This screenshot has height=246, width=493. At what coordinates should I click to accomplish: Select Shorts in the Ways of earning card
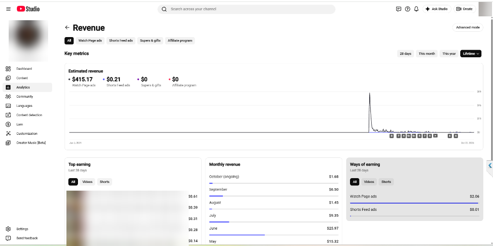[386, 182]
